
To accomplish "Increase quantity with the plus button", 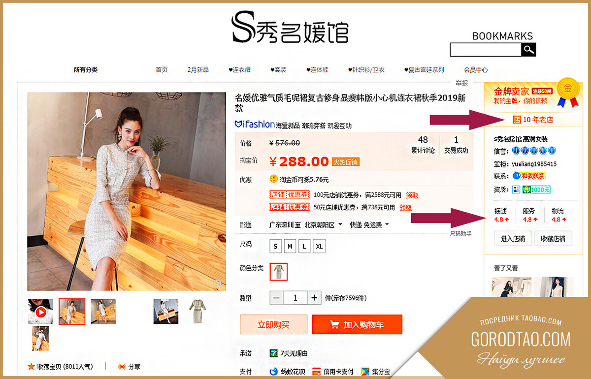I will point(315,298).
